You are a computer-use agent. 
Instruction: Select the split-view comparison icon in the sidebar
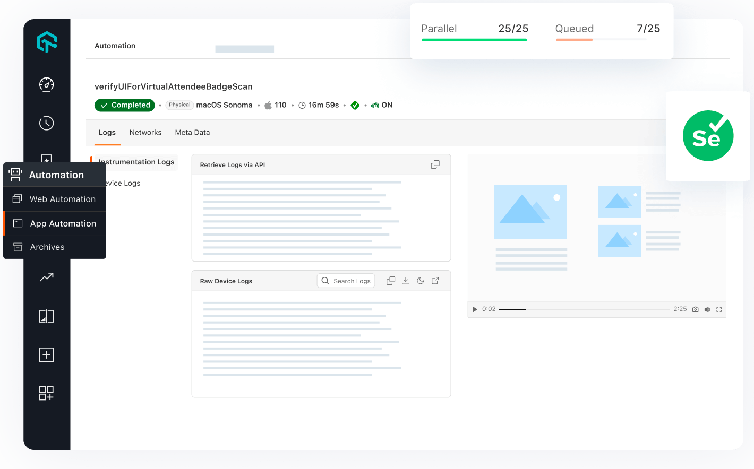[x=46, y=316]
